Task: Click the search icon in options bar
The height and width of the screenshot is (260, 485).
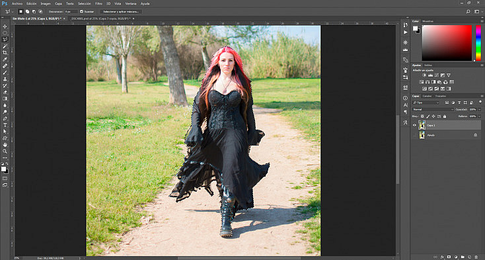Action: [468, 11]
